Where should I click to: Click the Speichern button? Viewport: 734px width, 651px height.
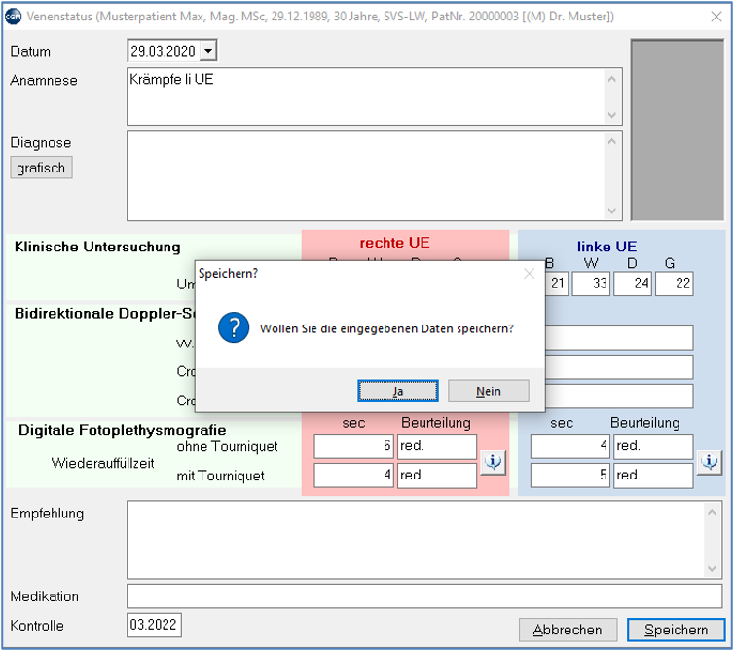676,630
